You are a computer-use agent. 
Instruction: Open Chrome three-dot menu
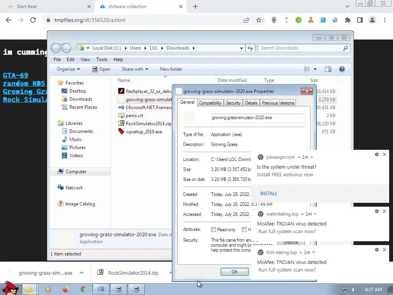click(385, 20)
